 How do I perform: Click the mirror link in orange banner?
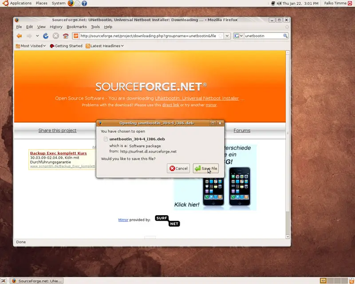[211, 105]
